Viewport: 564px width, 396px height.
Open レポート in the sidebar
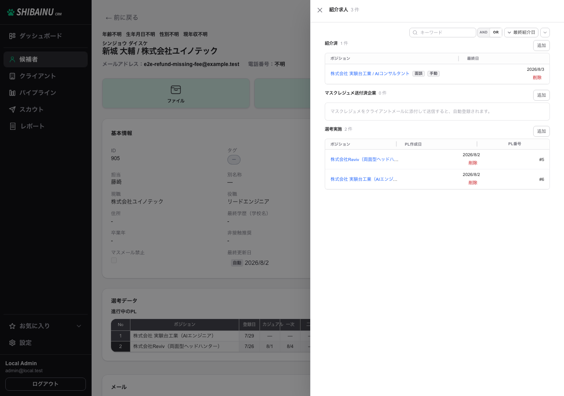(46, 126)
